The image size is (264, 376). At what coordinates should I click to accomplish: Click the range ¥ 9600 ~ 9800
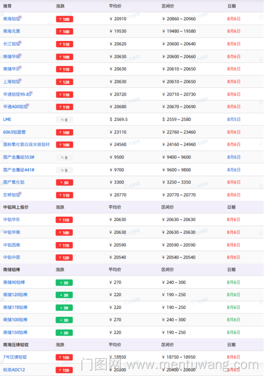177,170
